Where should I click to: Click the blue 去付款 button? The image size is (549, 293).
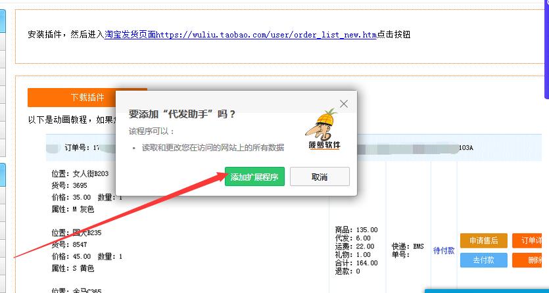[483, 260]
